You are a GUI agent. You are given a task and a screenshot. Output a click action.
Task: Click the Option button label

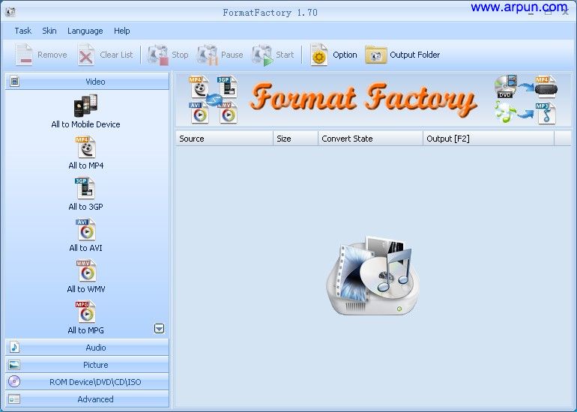(345, 55)
